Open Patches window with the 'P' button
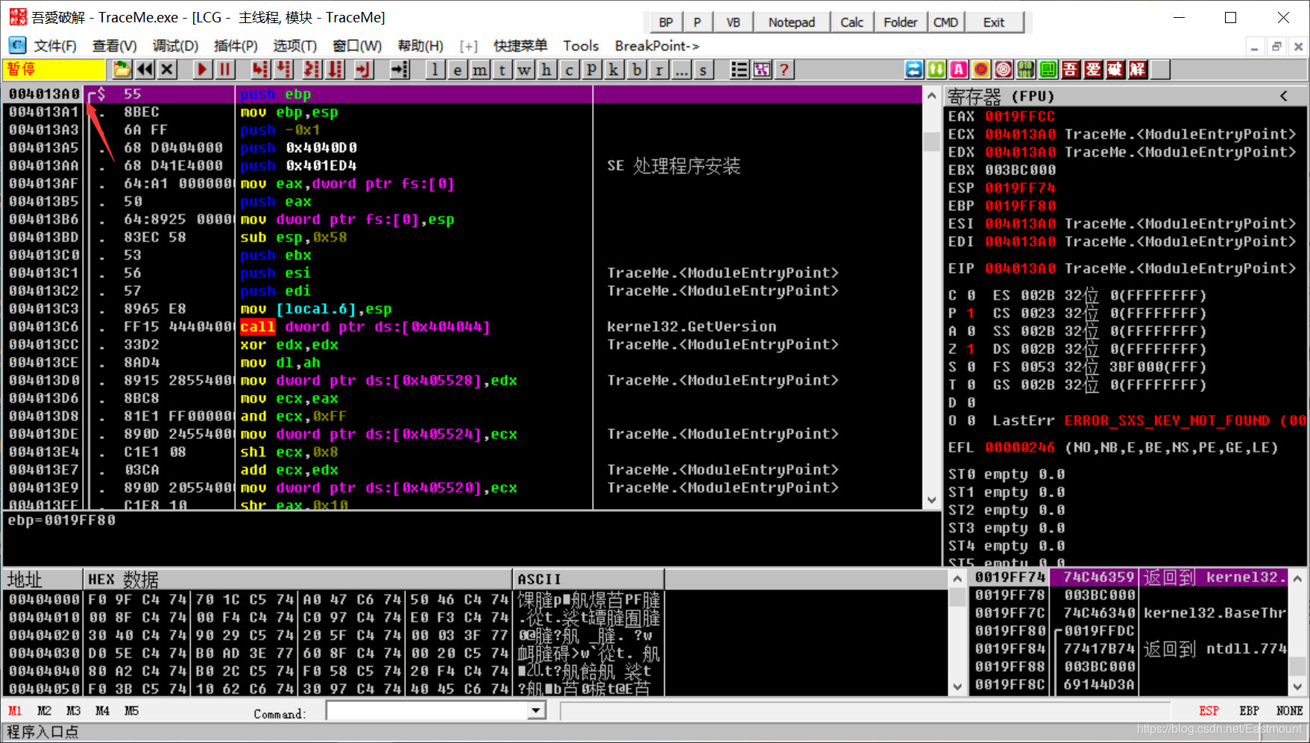Screen dimensions: 1310x743 [x=592, y=69]
